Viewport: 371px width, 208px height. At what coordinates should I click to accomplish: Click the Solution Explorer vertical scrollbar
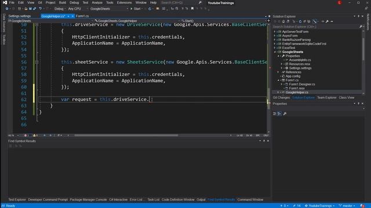point(363,49)
